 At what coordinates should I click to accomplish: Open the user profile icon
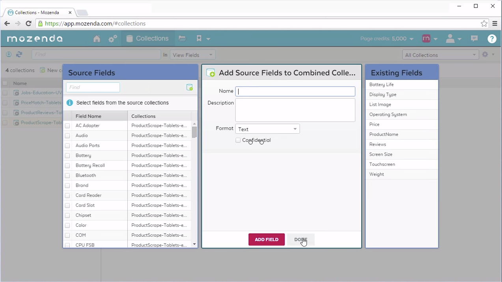coord(450,38)
